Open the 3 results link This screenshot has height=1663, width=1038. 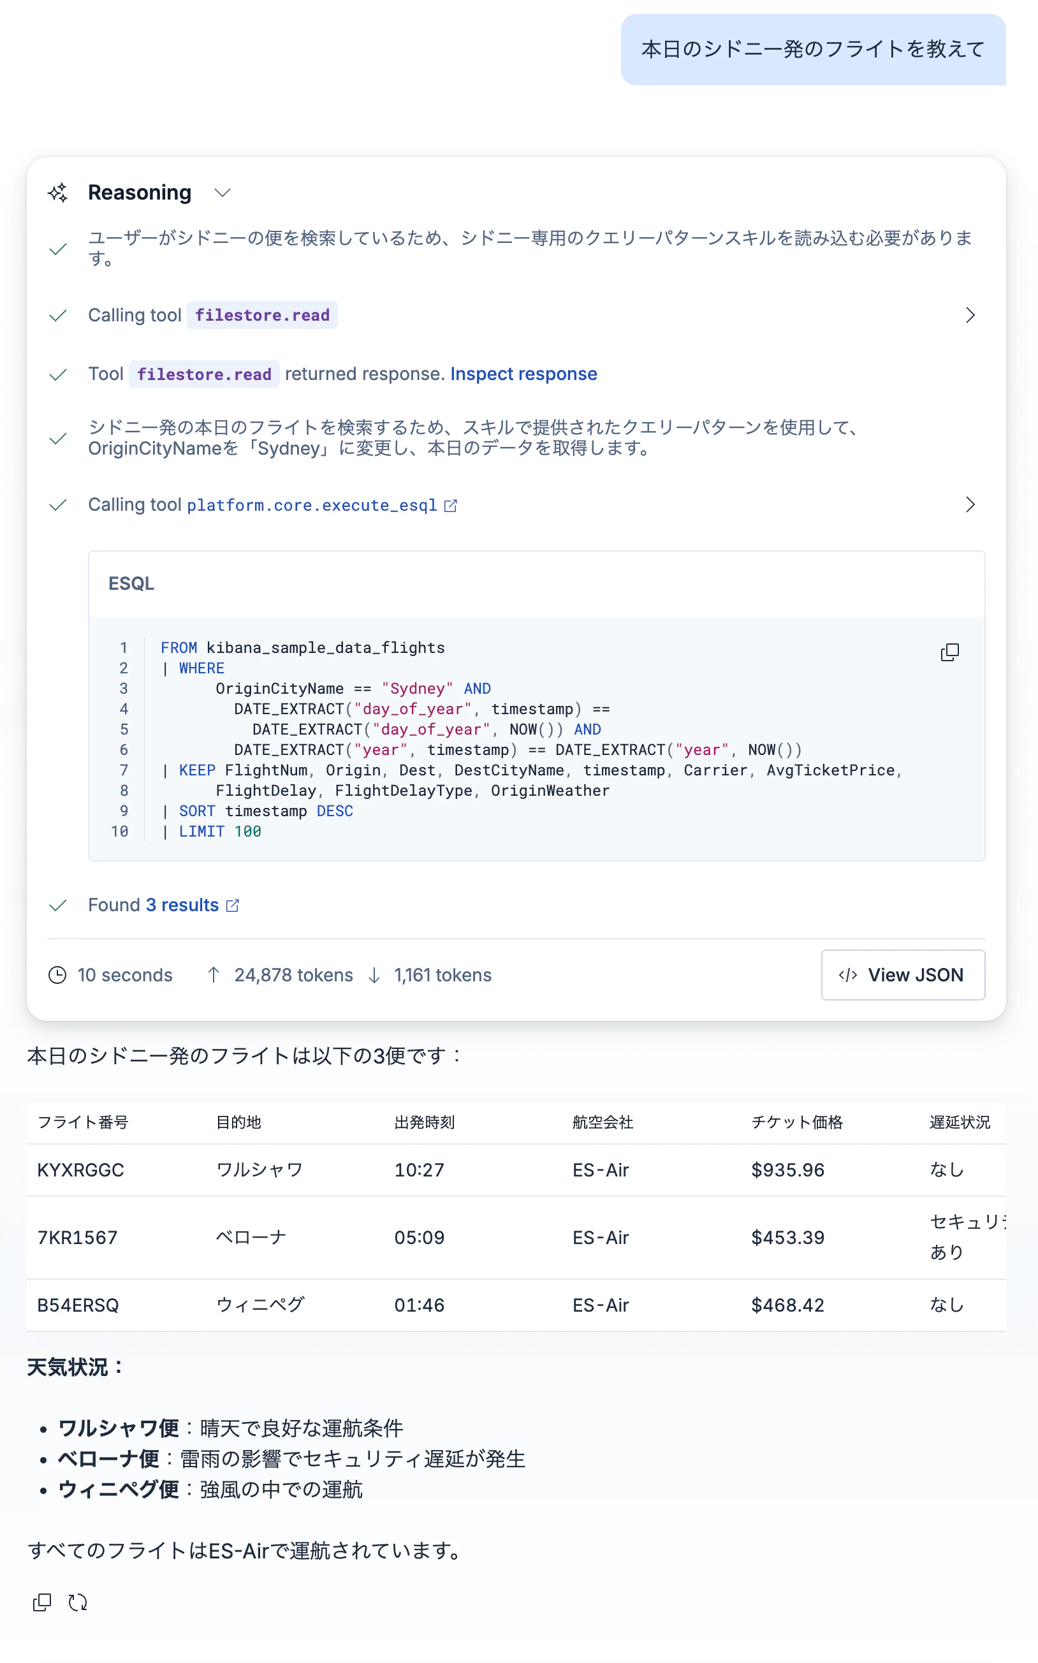[x=182, y=905]
